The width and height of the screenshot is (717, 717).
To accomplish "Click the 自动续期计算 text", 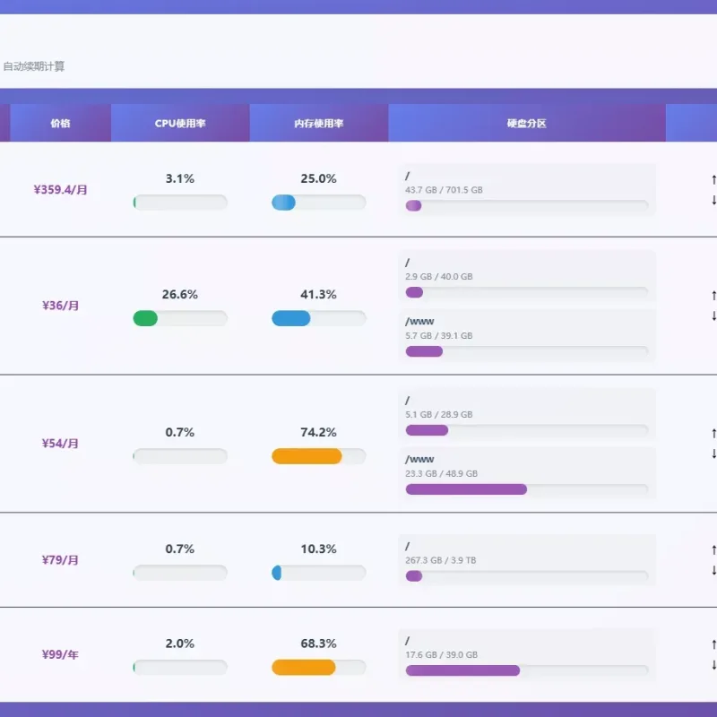I will 34,66.
